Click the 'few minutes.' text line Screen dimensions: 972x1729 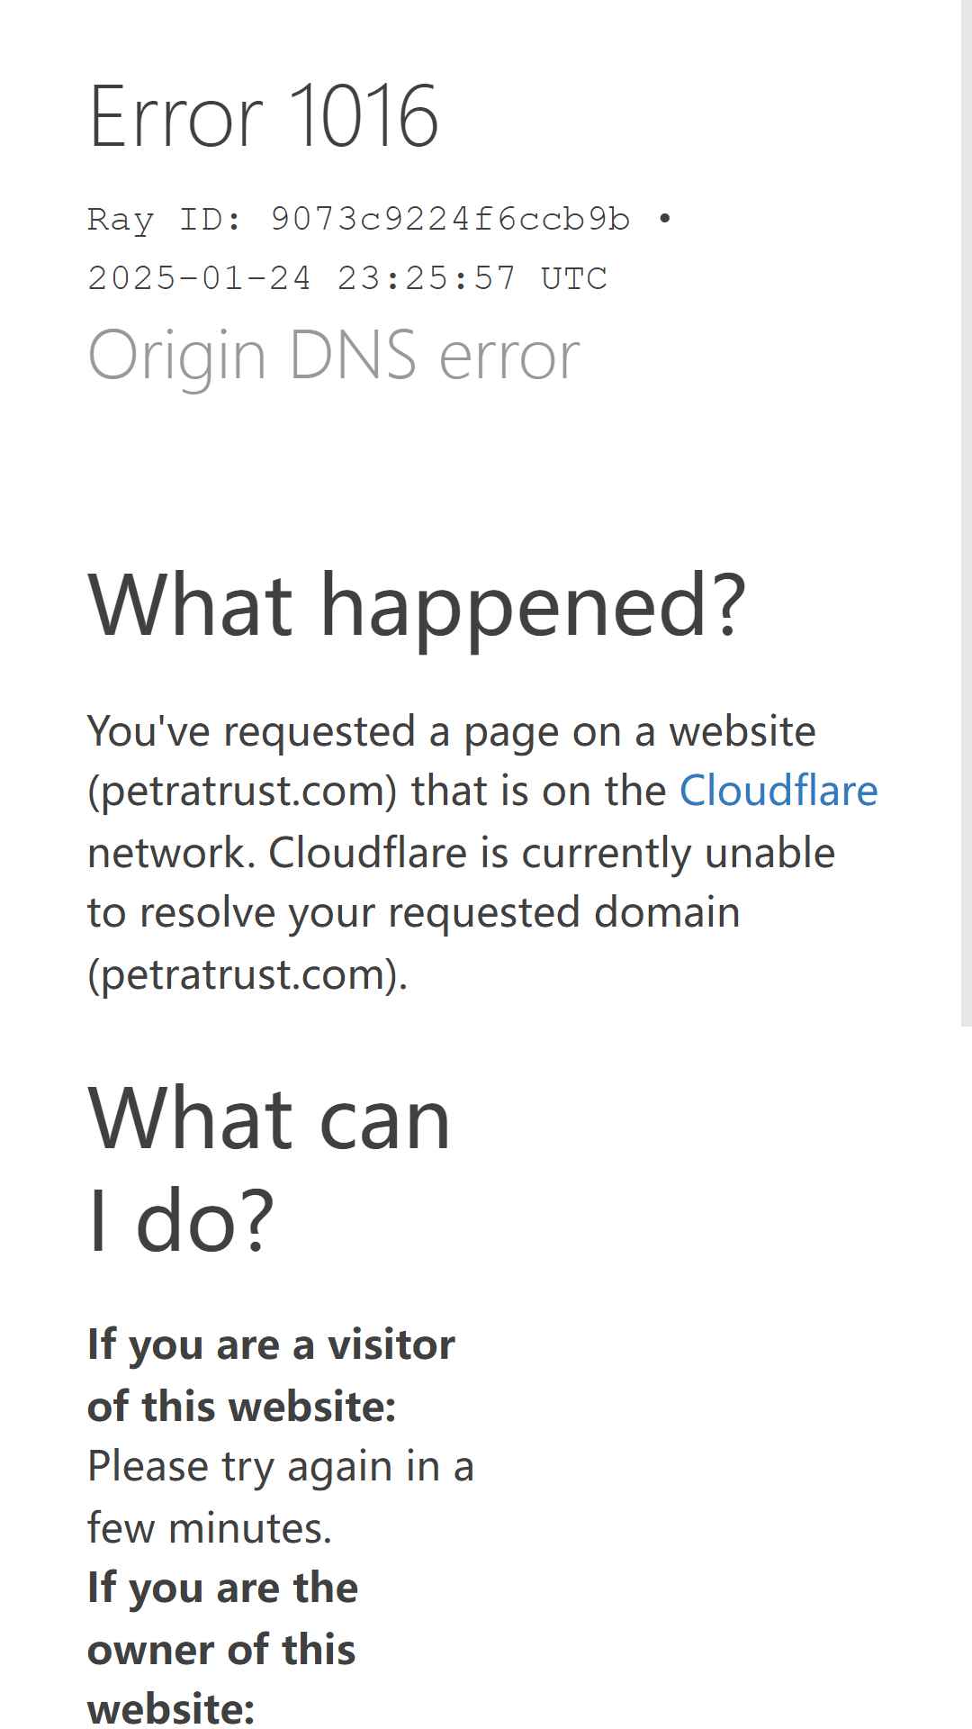210,1528
